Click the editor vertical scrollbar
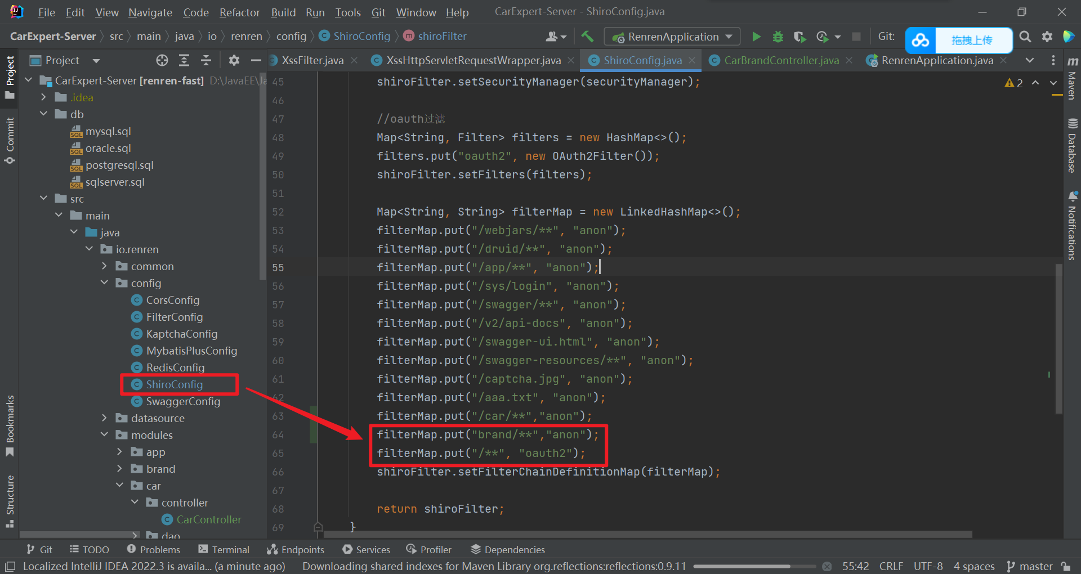The image size is (1081, 574). click(x=1058, y=338)
